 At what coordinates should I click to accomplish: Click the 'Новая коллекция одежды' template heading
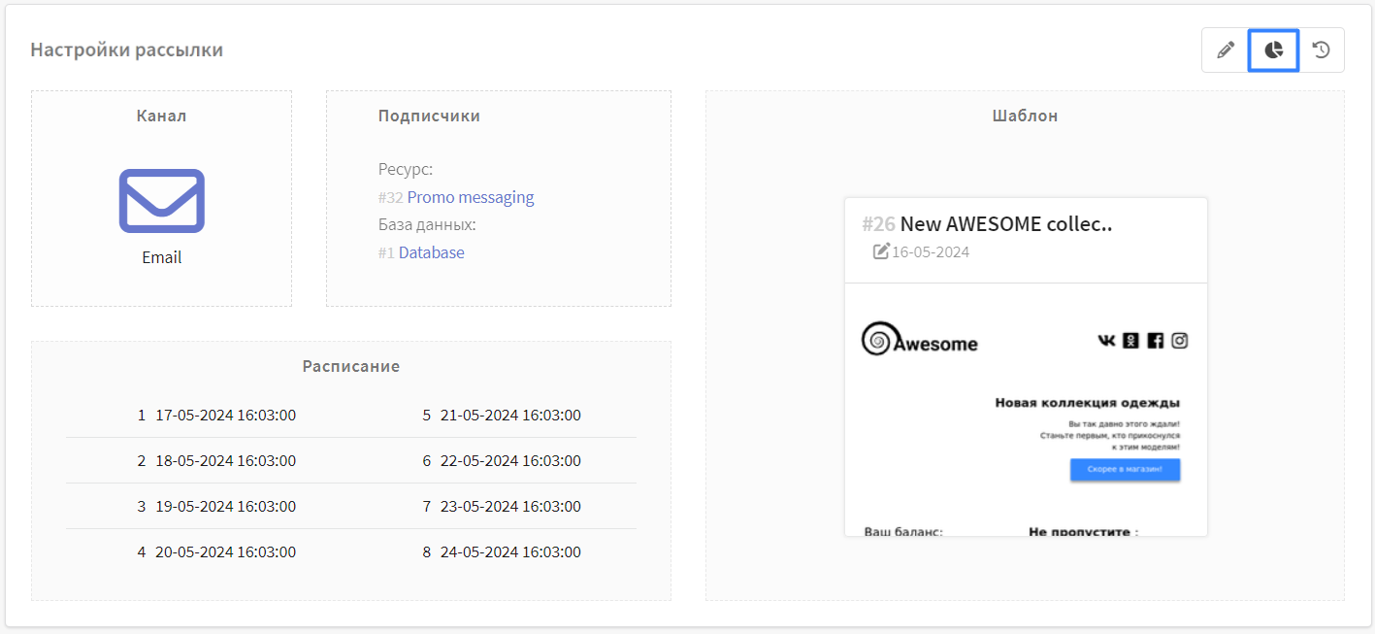coord(1087,403)
